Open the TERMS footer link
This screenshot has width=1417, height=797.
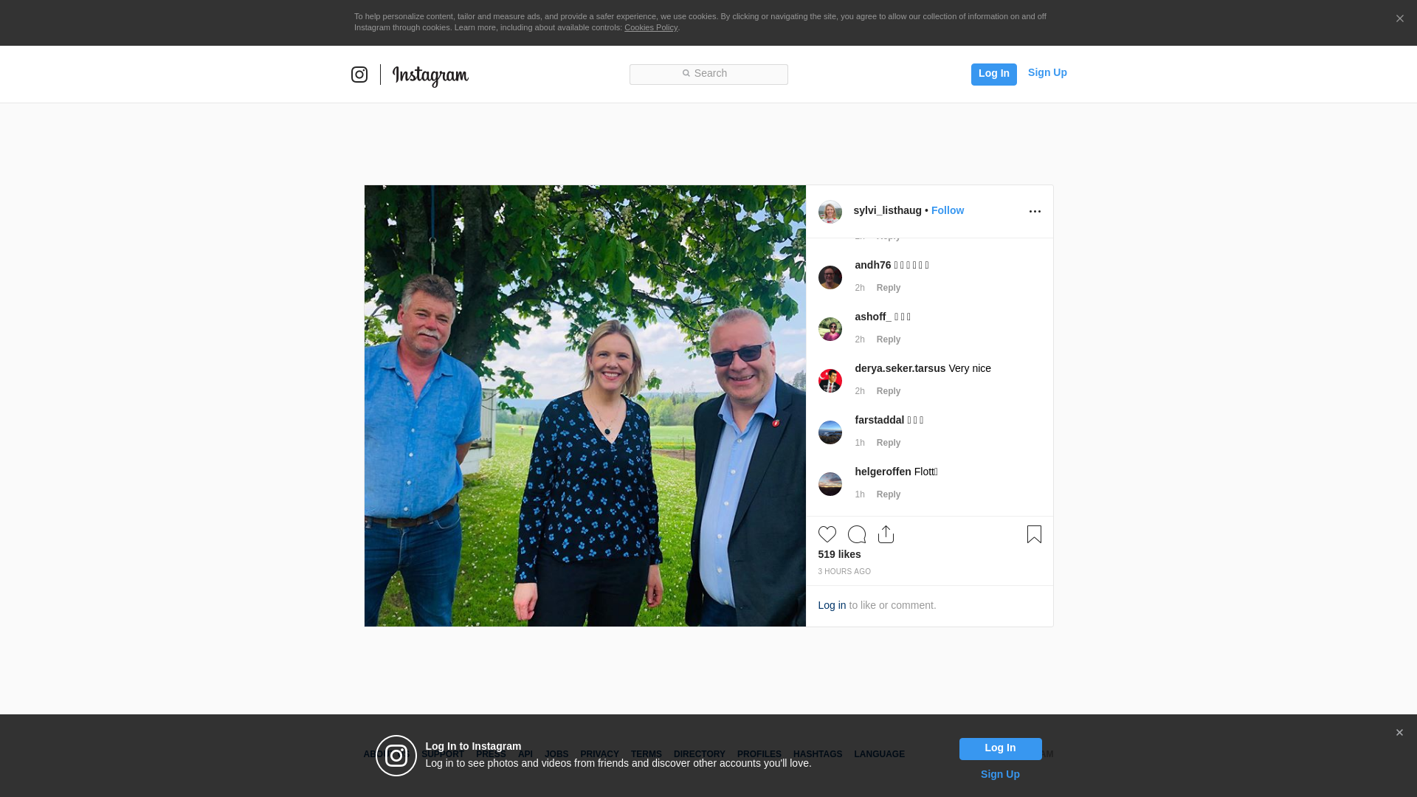pos(647,754)
